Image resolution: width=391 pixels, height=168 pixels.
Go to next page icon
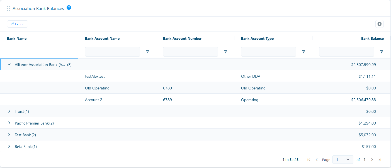pos(372,160)
